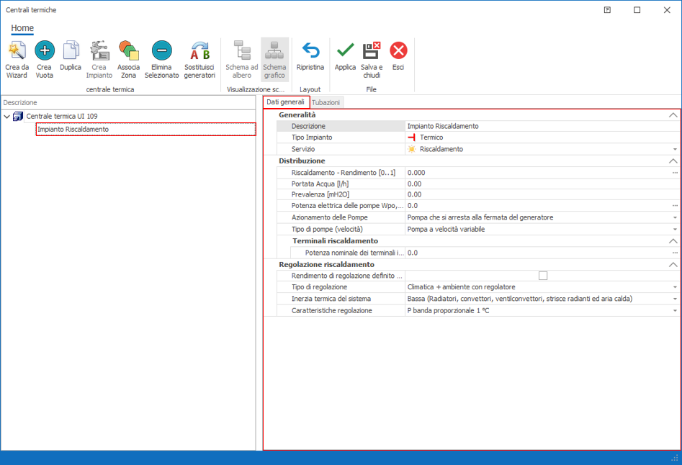Open Sostituisci generatori tool
The height and width of the screenshot is (465, 682).
point(199,52)
